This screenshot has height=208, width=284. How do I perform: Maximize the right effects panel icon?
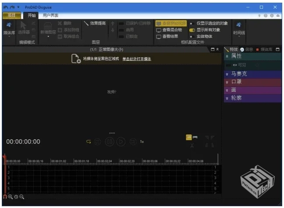click(277, 49)
